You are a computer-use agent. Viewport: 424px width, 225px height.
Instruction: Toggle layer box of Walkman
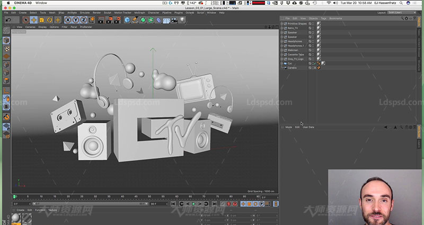click(310, 50)
